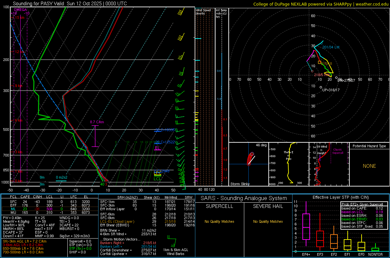Click the 46 deg slinky tilt value

coord(261,145)
